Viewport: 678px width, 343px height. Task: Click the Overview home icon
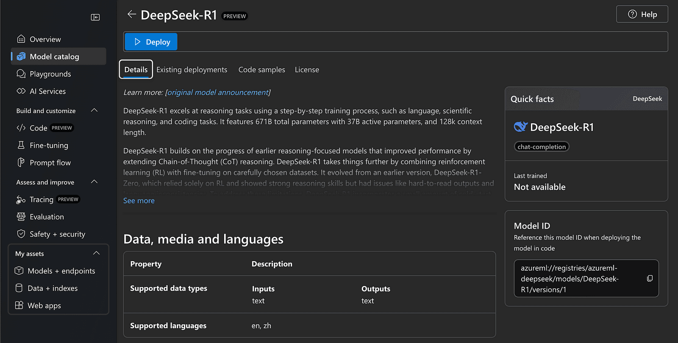click(x=21, y=39)
